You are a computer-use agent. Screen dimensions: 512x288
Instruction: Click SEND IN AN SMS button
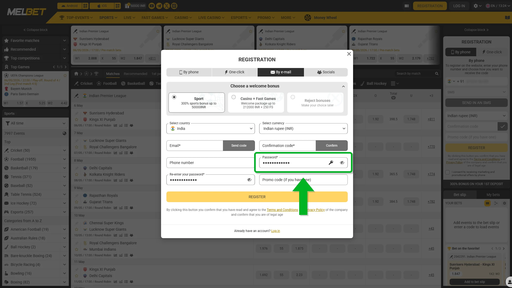click(x=477, y=103)
